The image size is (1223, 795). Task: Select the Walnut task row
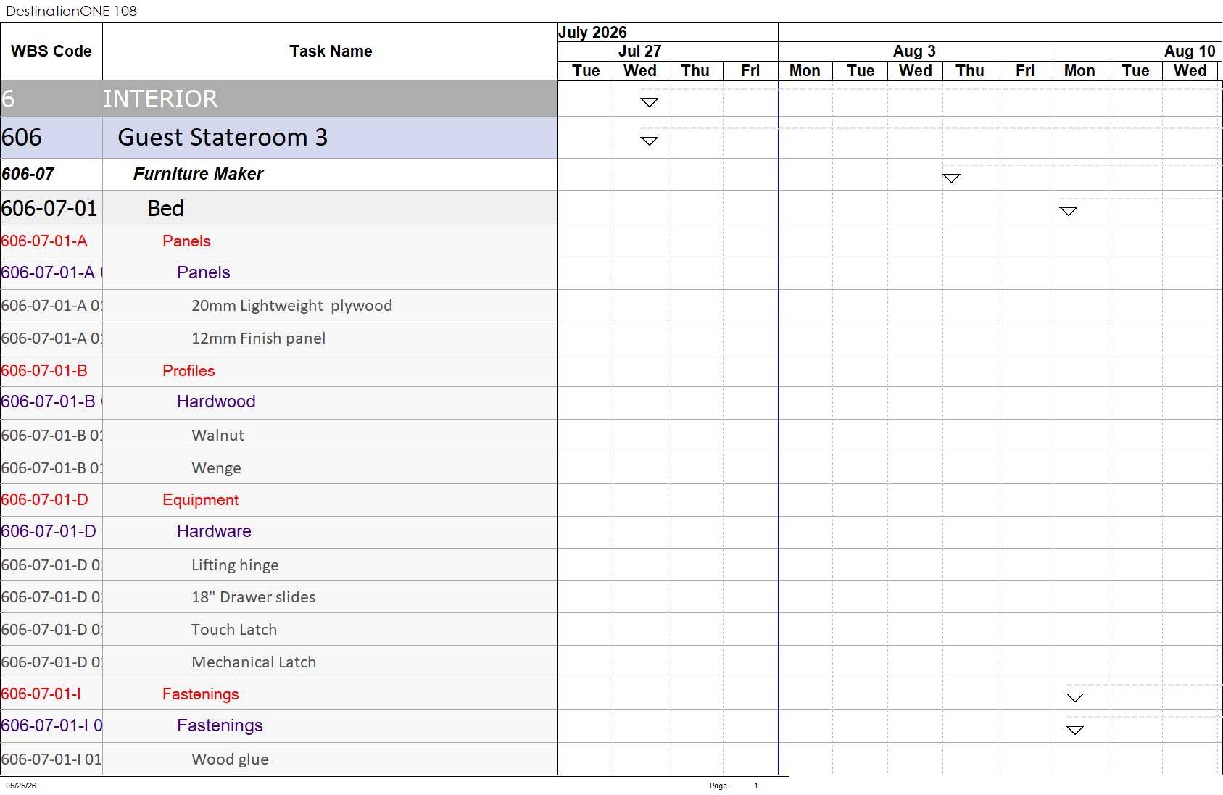[x=279, y=435]
